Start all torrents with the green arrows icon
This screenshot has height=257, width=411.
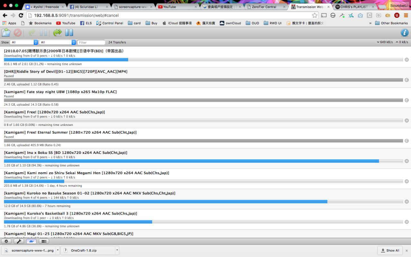57,32
